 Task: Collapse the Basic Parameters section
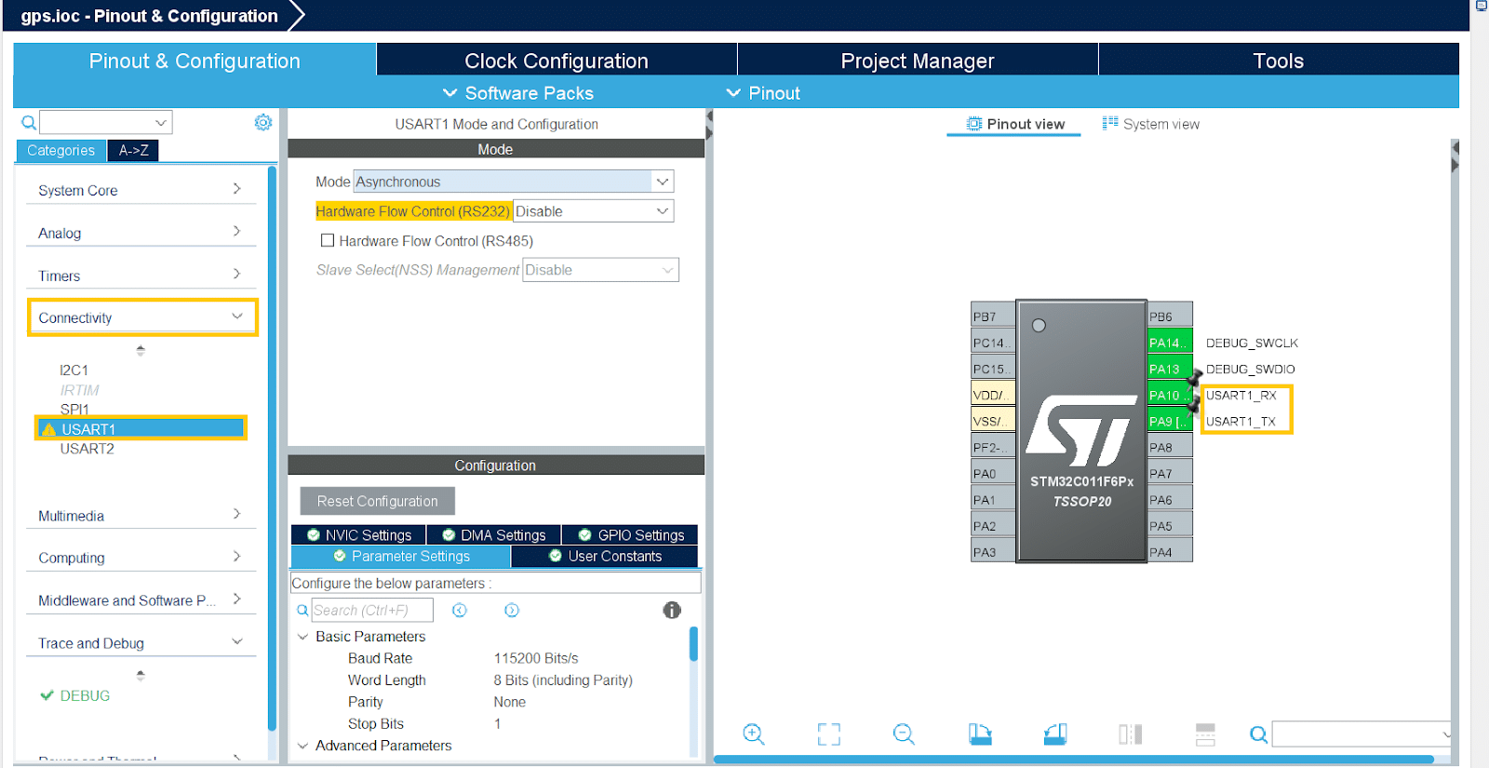coord(303,637)
